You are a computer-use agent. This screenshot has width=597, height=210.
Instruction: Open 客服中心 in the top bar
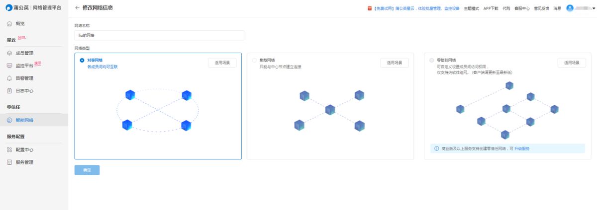(522, 8)
